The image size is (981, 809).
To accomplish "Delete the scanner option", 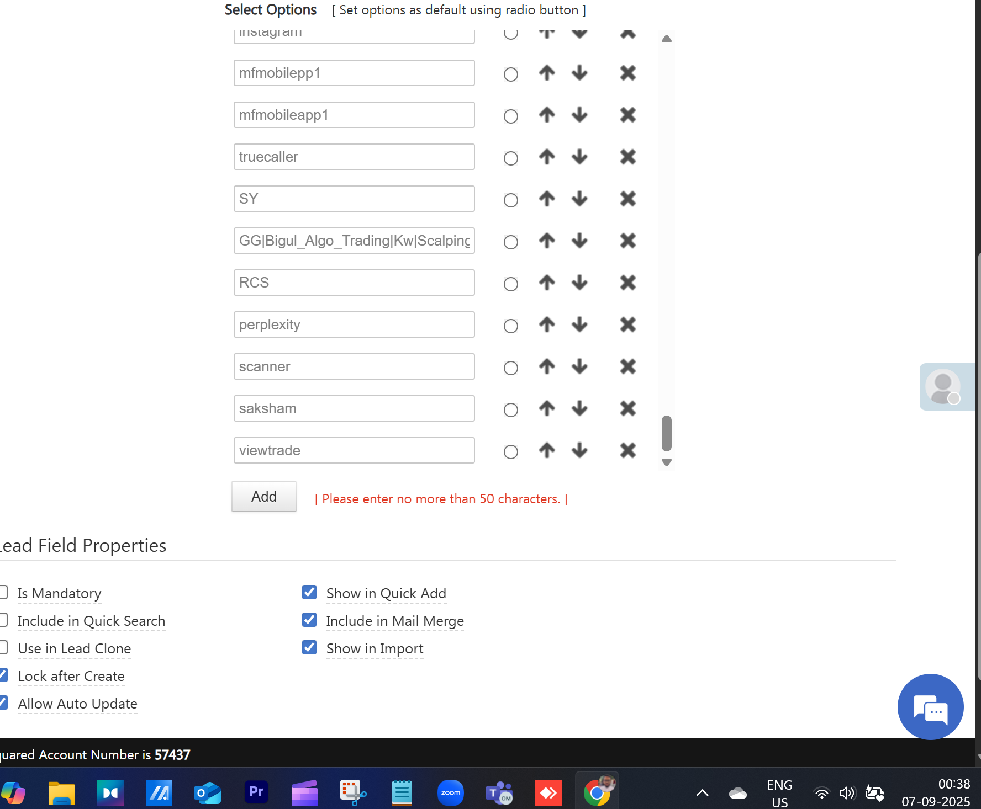I will pos(627,366).
